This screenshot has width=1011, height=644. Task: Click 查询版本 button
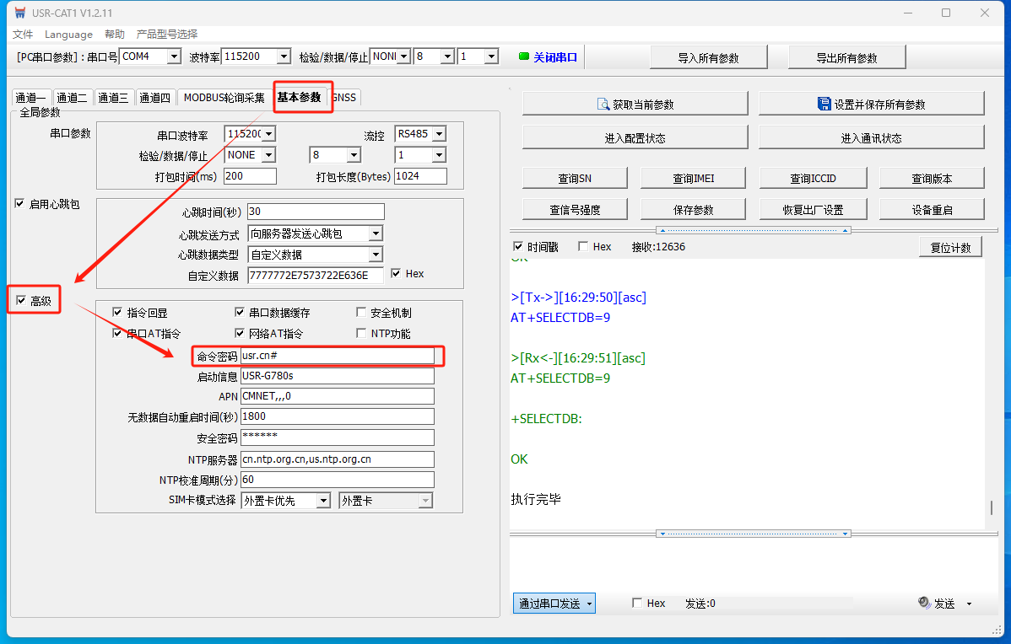click(932, 179)
